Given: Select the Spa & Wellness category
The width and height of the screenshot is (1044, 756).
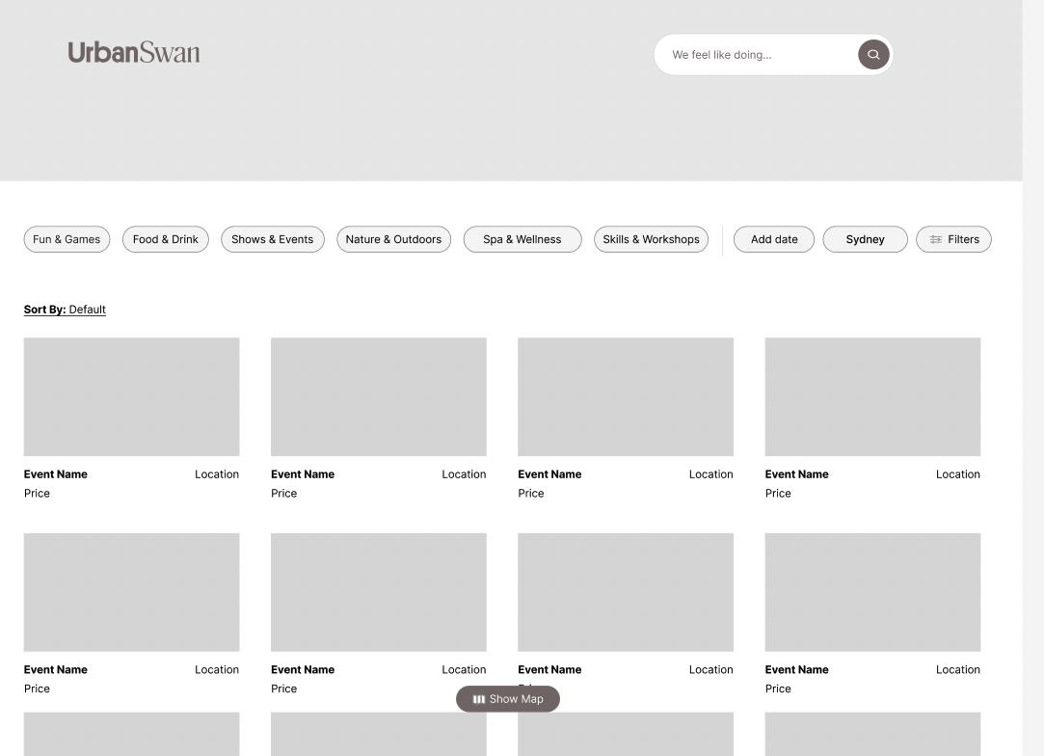Looking at the screenshot, I should [x=522, y=239].
